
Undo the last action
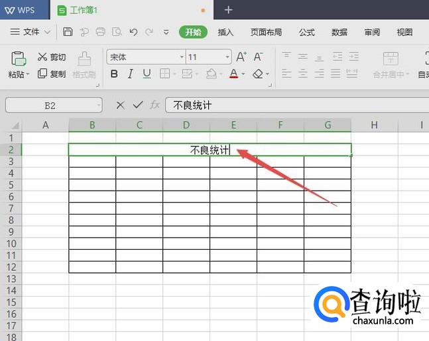point(133,32)
